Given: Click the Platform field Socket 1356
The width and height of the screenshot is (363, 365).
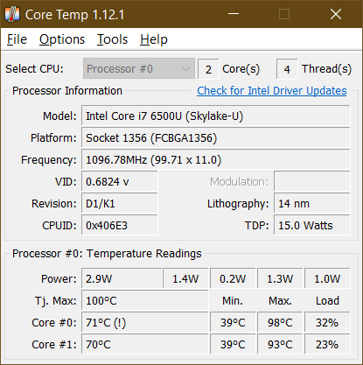Looking at the screenshot, I should pyautogui.click(x=216, y=138).
